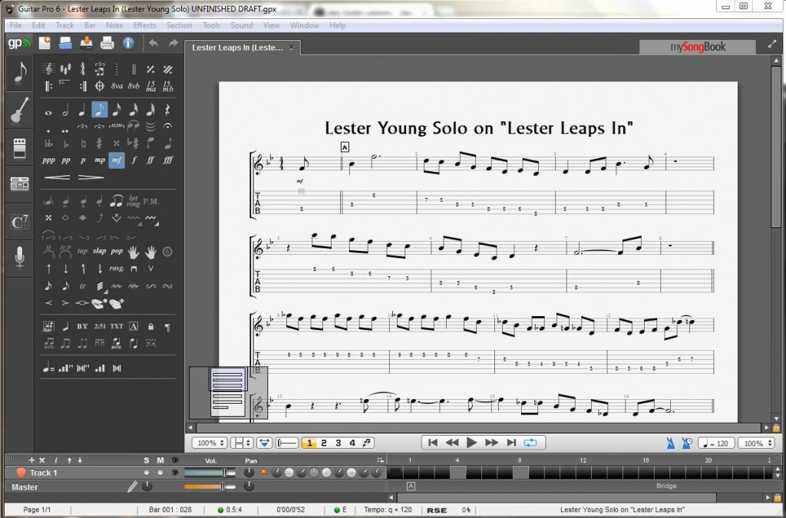Open the tempo 120 selector
This screenshot has height=518, width=786.
point(716,444)
